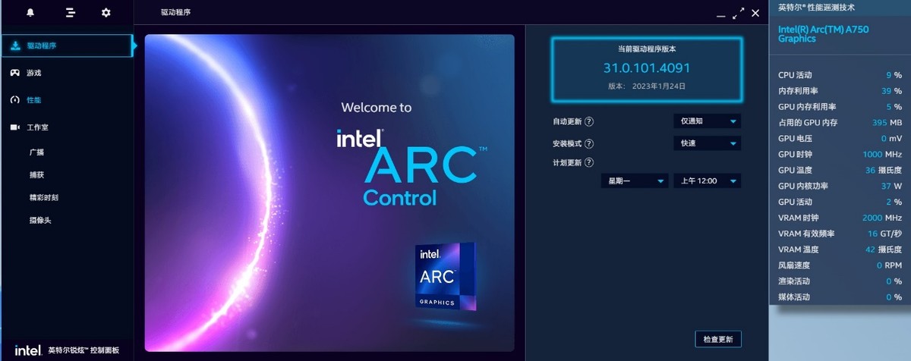Click the performance gauge icon
The height and width of the screenshot is (361, 911).
click(x=15, y=100)
